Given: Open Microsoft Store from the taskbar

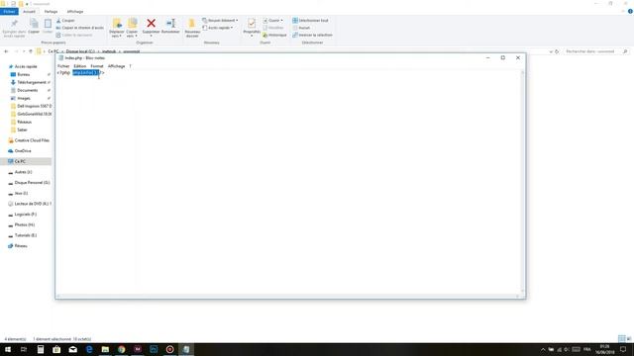Looking at the screenshot, I should 56,349.
